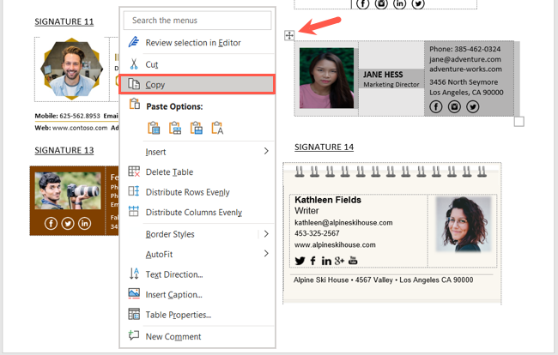
Task: Click Twitter icon in Signature 13
Action: (68, 224)
